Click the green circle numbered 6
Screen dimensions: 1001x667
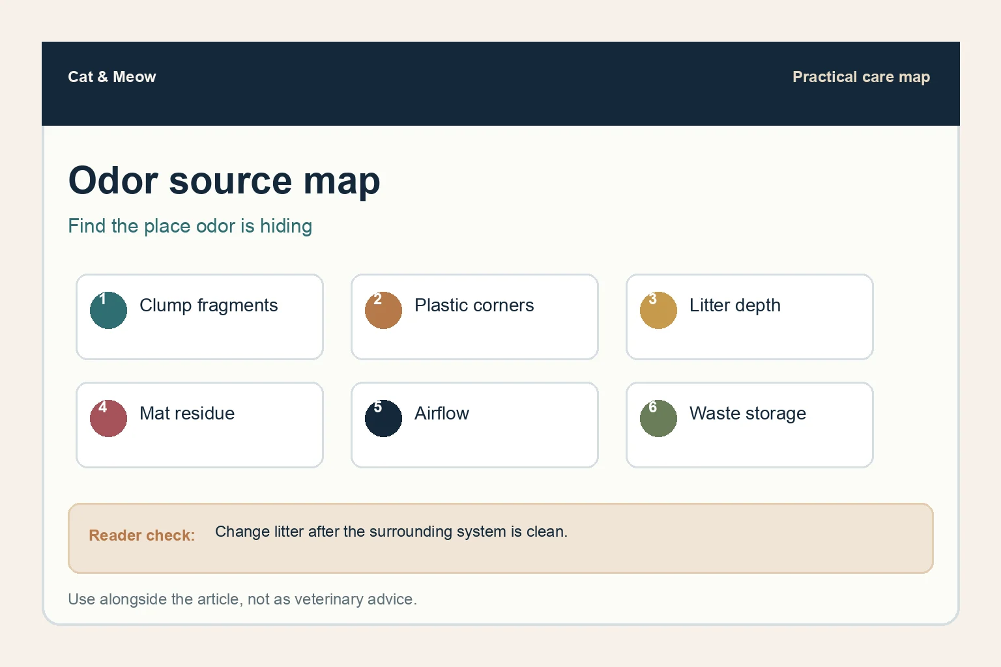point(658,418)
